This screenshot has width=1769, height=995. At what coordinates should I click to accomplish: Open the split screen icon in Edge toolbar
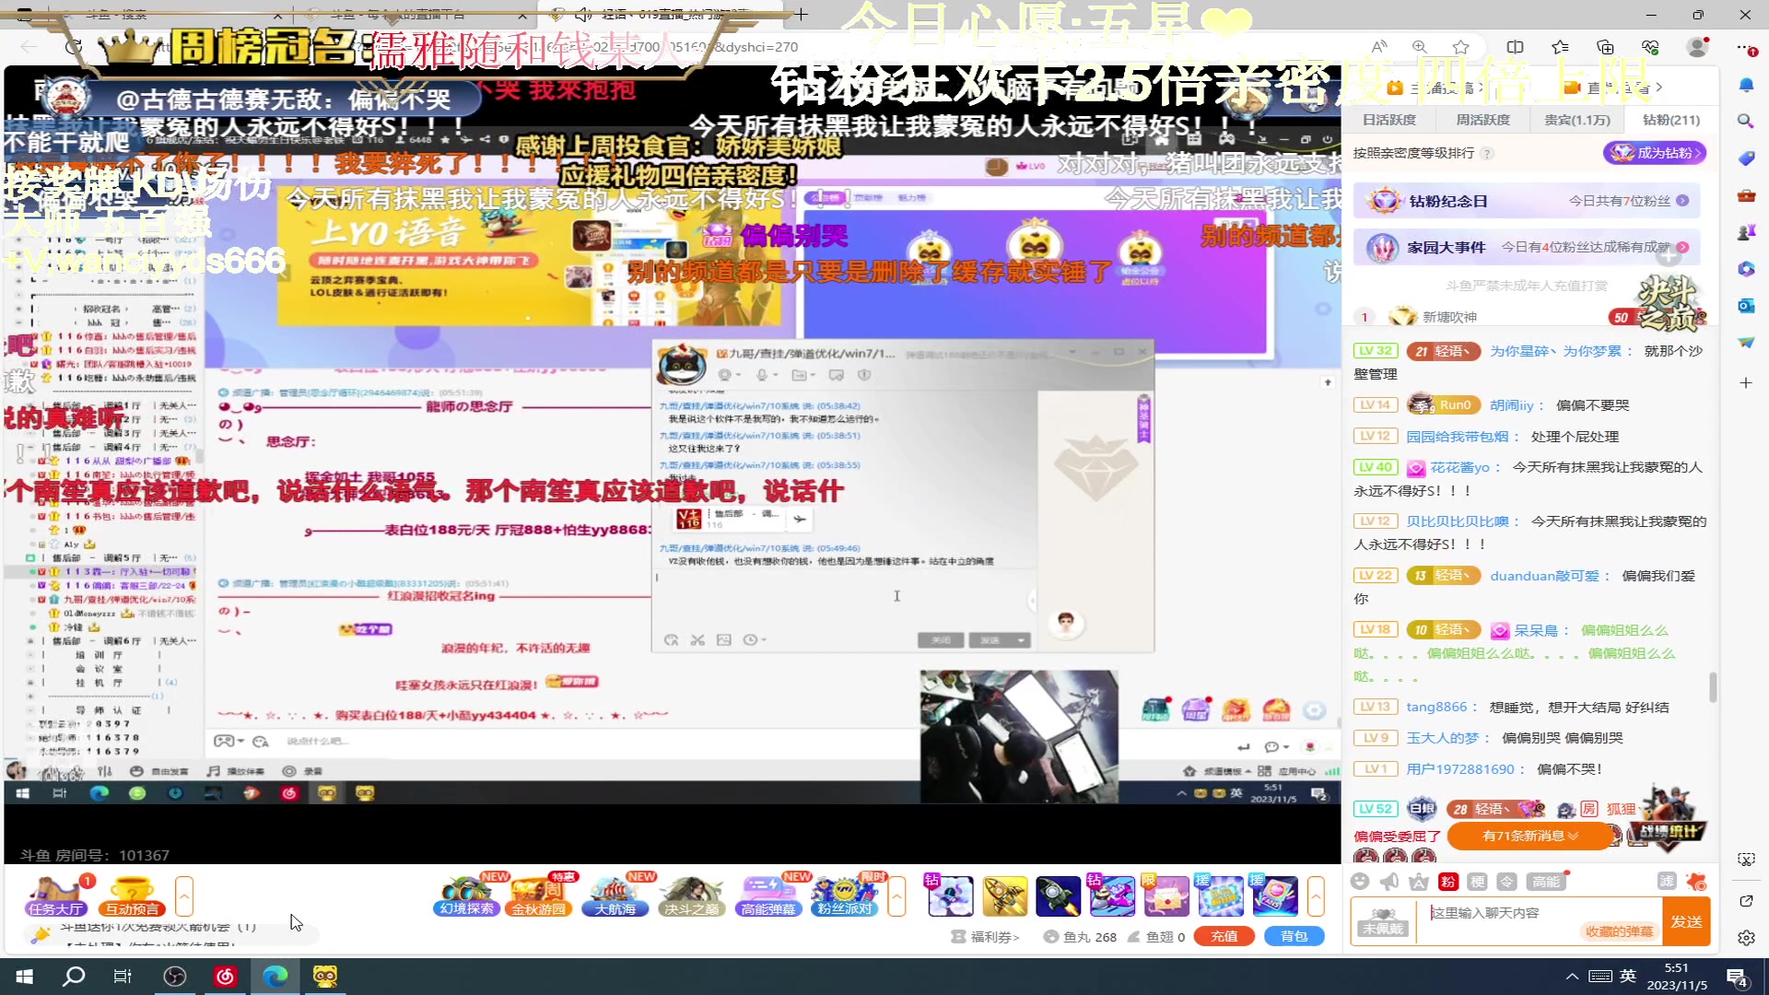click(x=1515, y=47)
